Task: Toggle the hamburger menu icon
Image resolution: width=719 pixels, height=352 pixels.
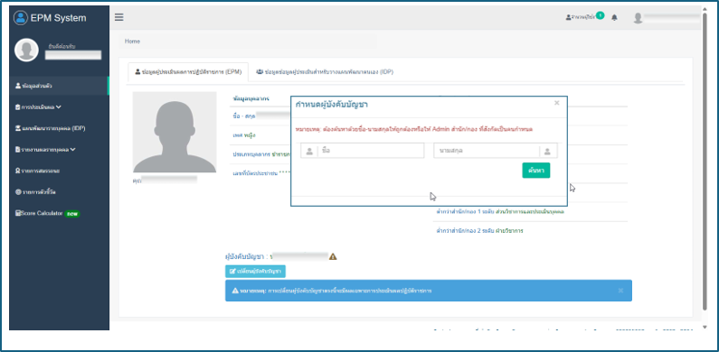Action: click(x=119, y=17)
